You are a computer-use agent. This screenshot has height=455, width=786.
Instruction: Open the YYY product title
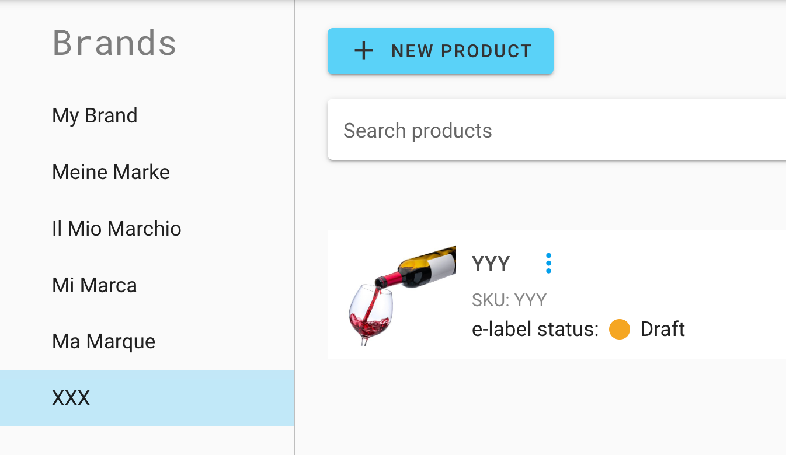pyautogui.click(x=491, y=264)
